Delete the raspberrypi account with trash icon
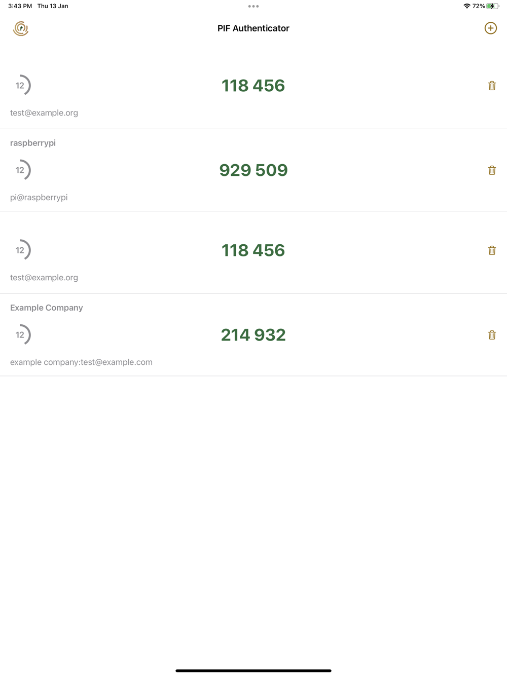The image size is (507, 676). pos(492,170)
